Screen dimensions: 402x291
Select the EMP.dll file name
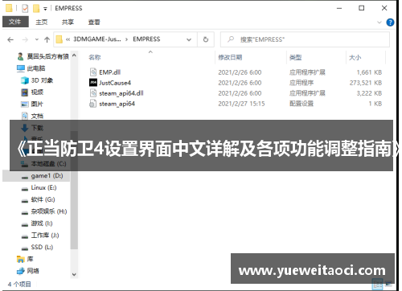(x=110, y=72)
